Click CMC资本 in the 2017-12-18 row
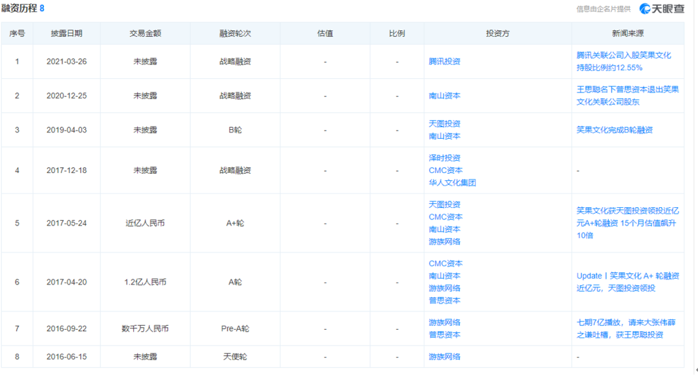This screenshot has height=375, width=698. (445, 170)
